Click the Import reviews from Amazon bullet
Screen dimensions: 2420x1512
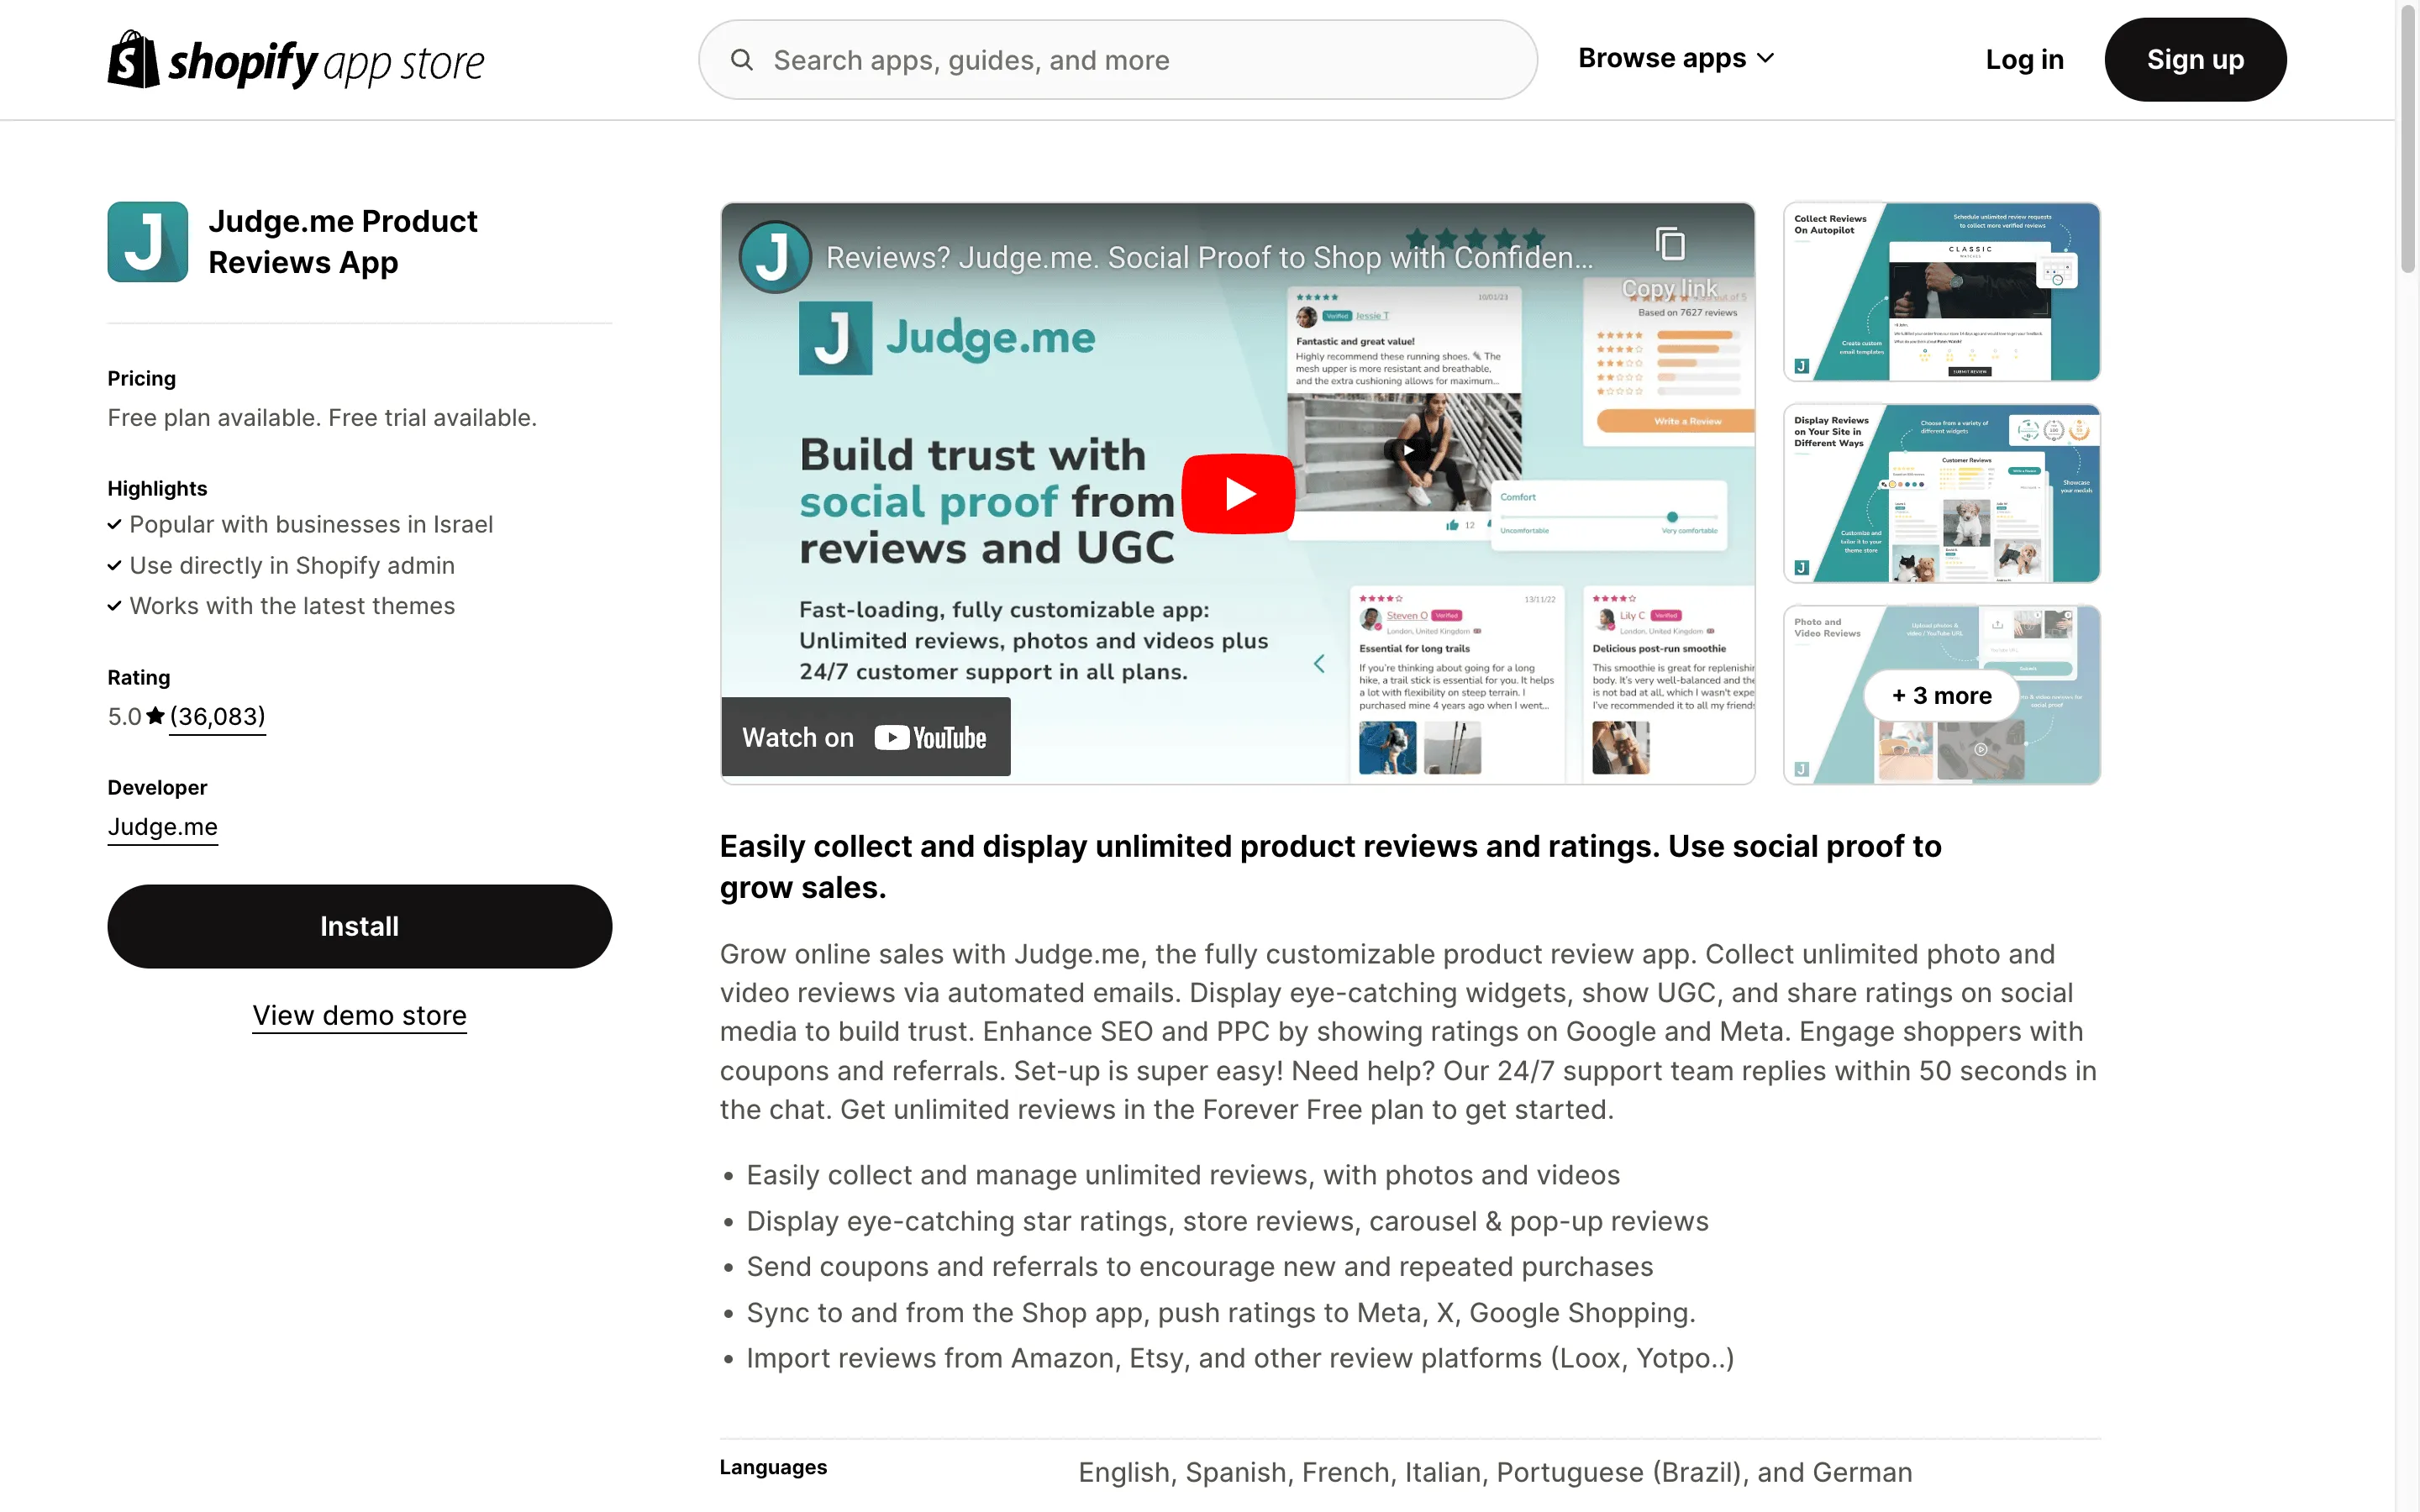coord(1240,1358)
